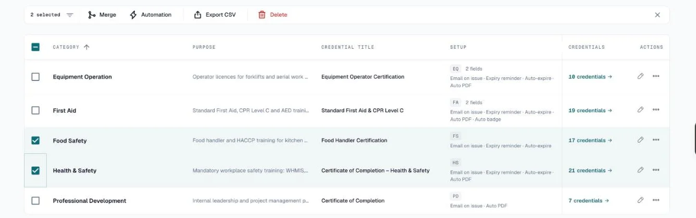Toggle the select-all header checkbox
Viewport: 696px width, 218px height.
click(35, 47)
